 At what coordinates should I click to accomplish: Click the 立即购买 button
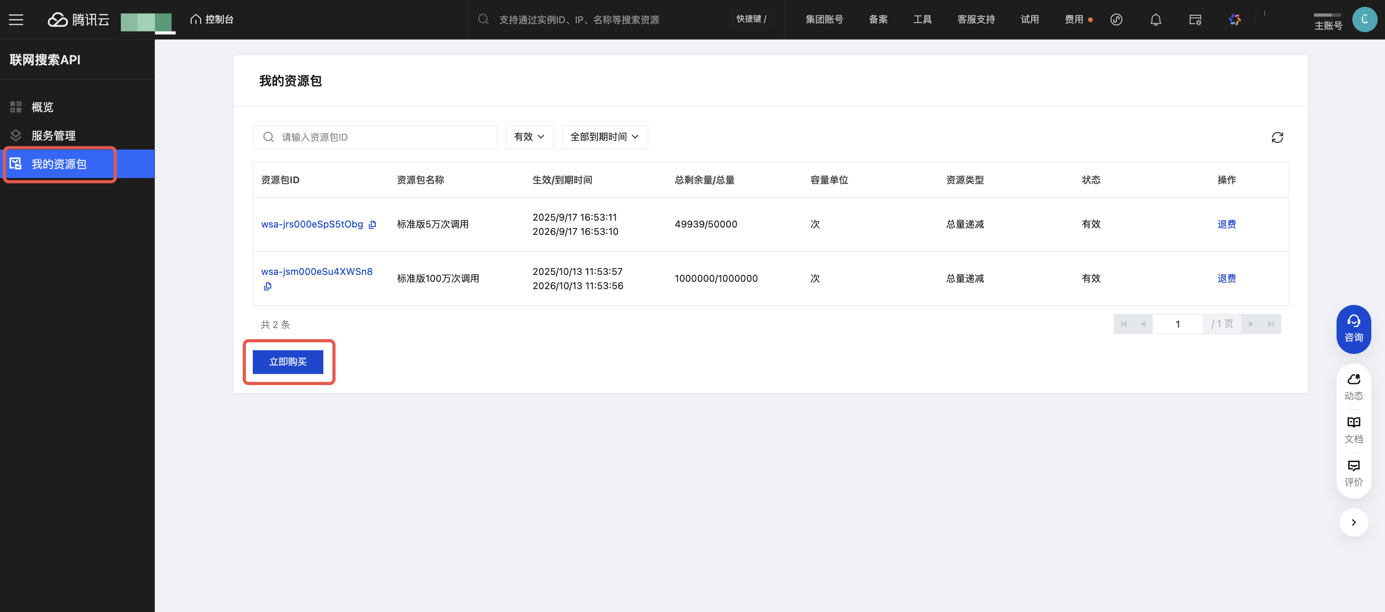[288, 362]
